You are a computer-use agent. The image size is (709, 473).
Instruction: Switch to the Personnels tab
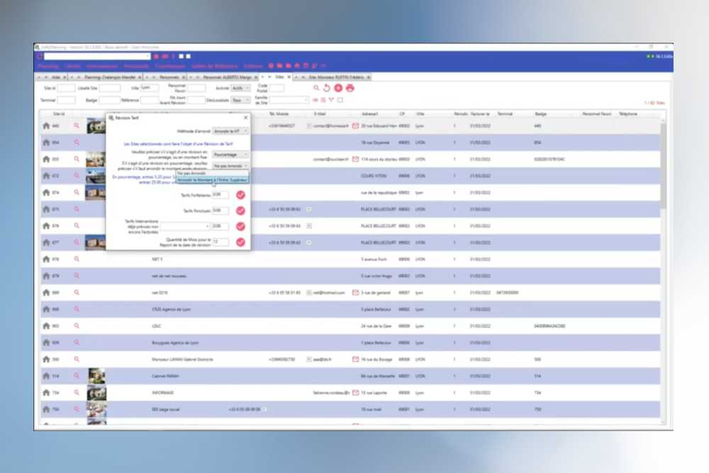pyautogui.click(x=169, y=76)
